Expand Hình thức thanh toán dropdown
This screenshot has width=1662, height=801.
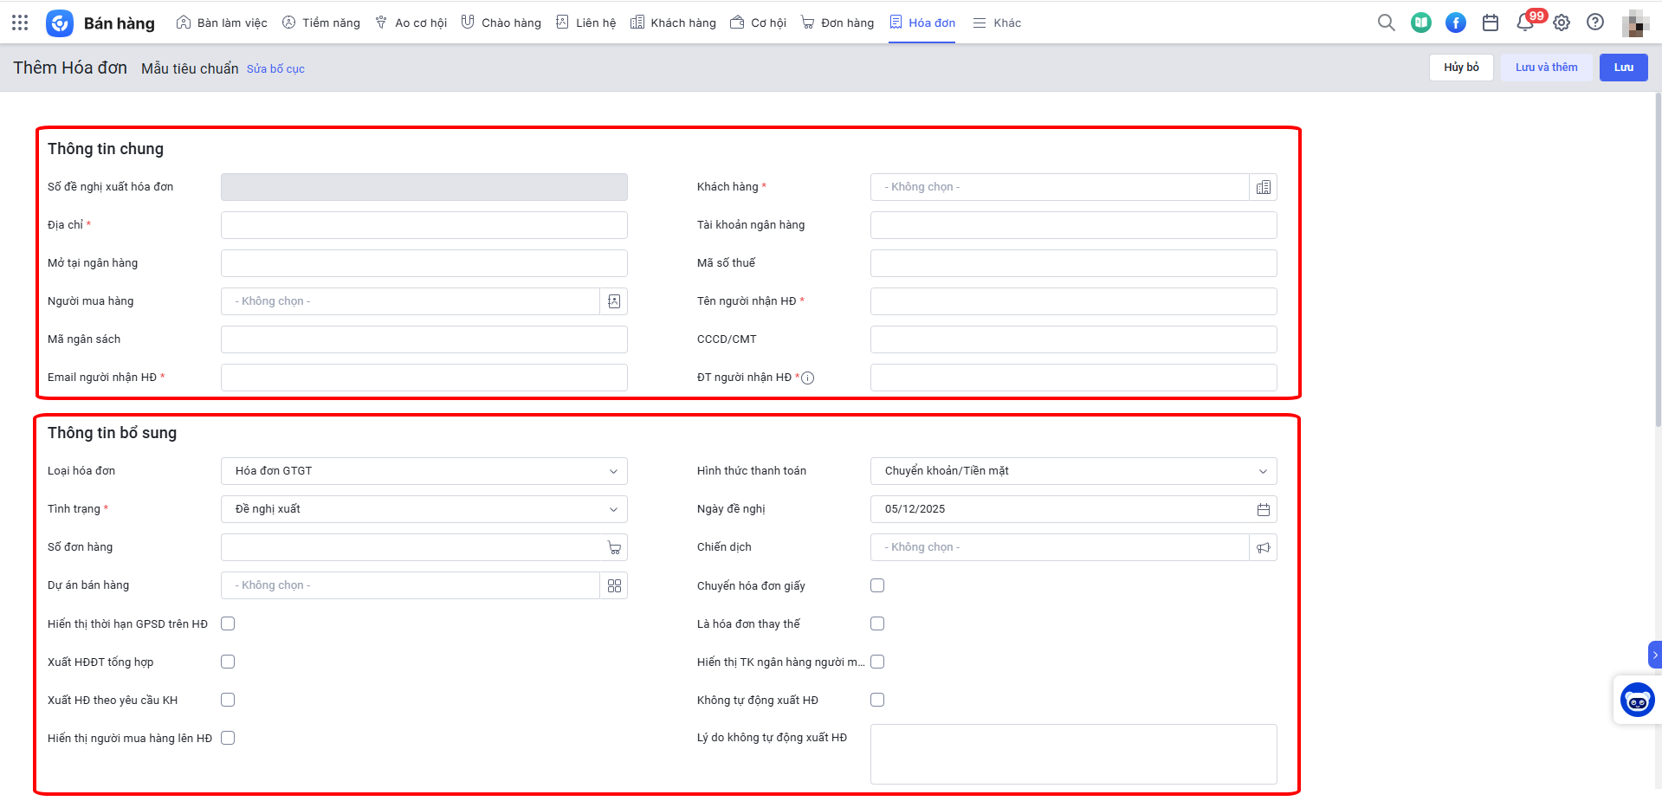click(1073, 471)
